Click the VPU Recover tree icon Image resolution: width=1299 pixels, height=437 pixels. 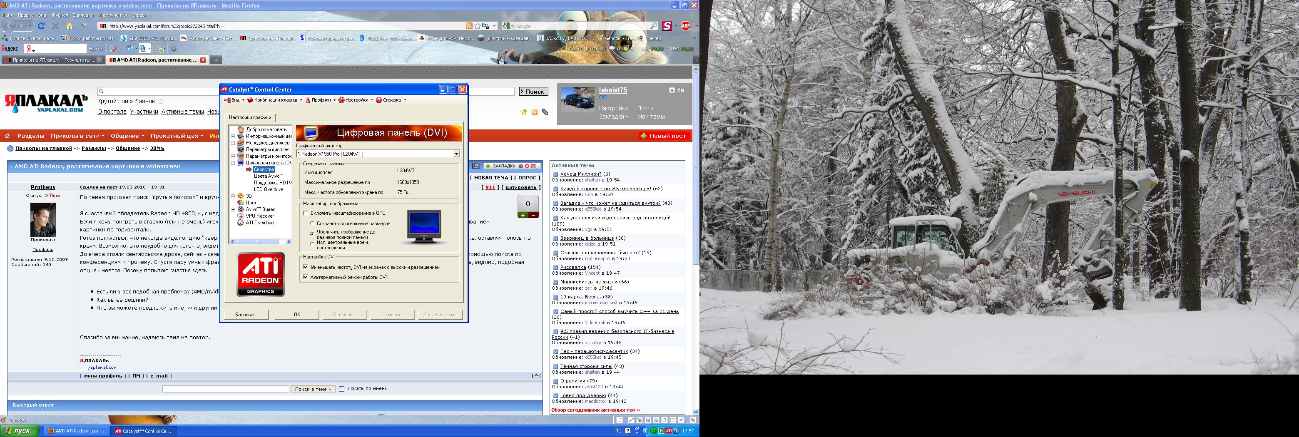pos(241,216)
